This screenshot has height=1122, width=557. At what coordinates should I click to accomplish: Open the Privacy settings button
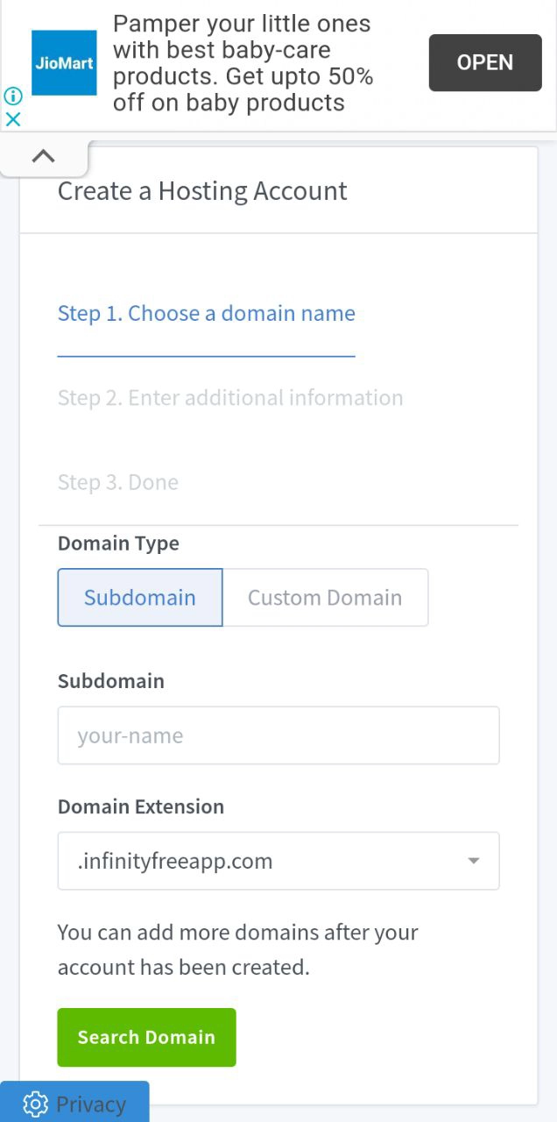pyautogui.click(x=90, y=1104)
